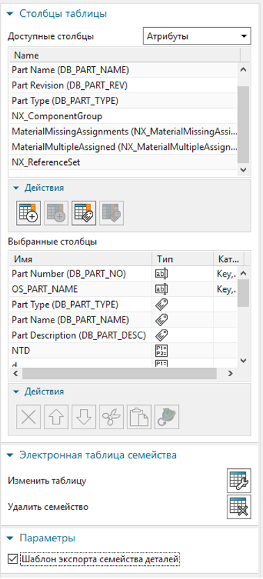Select Part Name (DB_PART_NAME) in selected columns
Image resolution: width=263 pixels, height=579 pixels.
click(x=123, y=319)
